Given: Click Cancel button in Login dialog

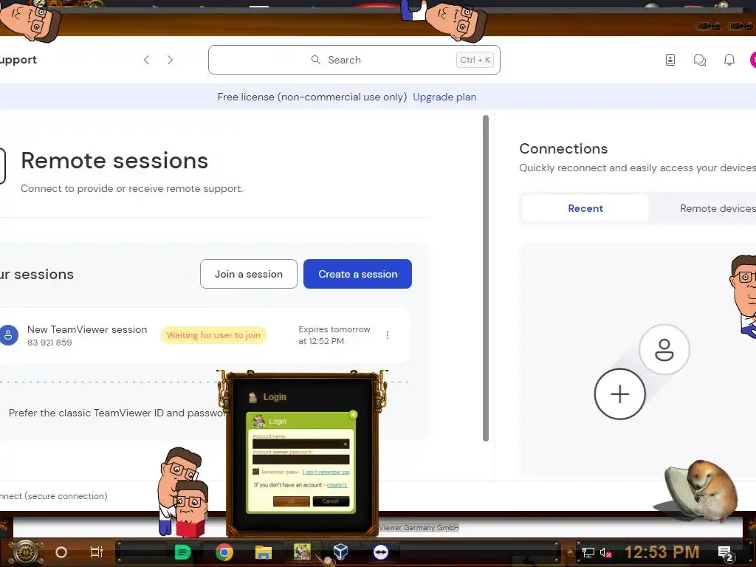Looking at the screenshot, I should click(331, 501).
